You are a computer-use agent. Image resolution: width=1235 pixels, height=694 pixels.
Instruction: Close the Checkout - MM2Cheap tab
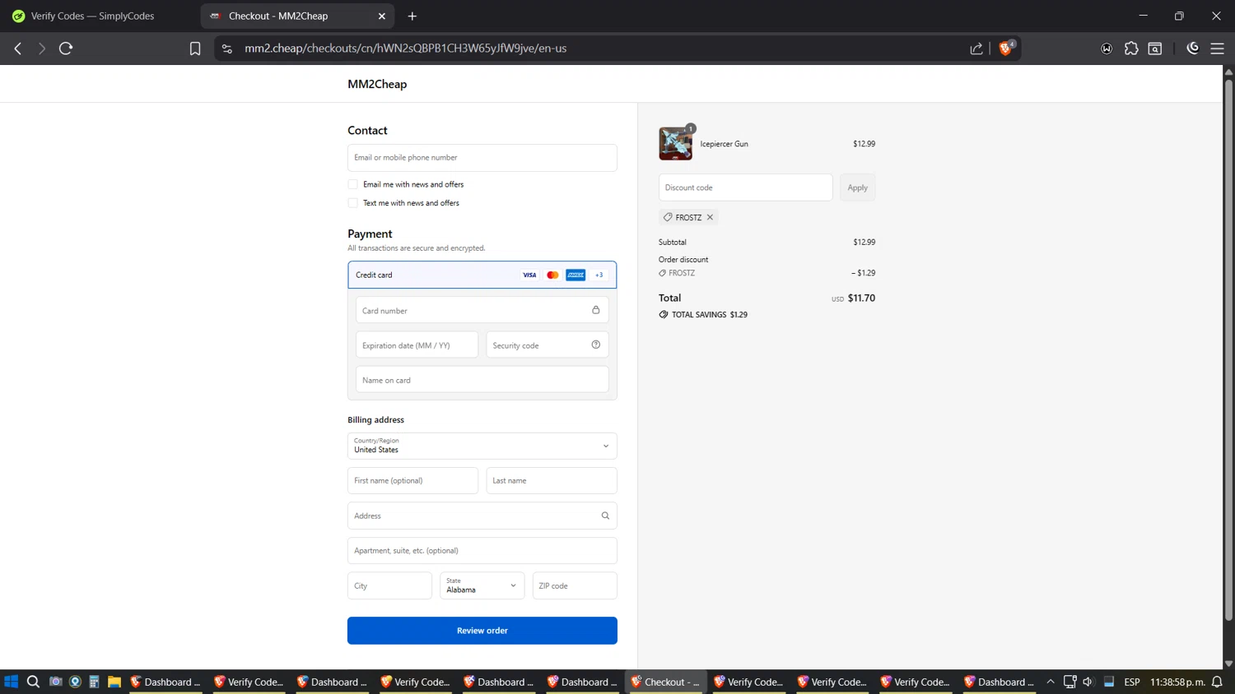click(382, 16)
